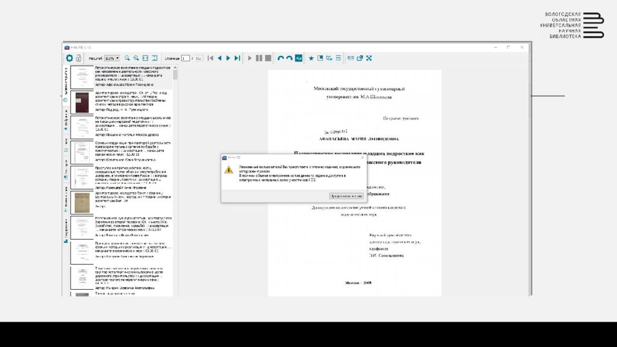The width and height of the screenshot is (617, 347).
Task: Click text 'Автор: Под ред. Н. Ф. Гуляницкого'
Action: click(x=122, y=110)
